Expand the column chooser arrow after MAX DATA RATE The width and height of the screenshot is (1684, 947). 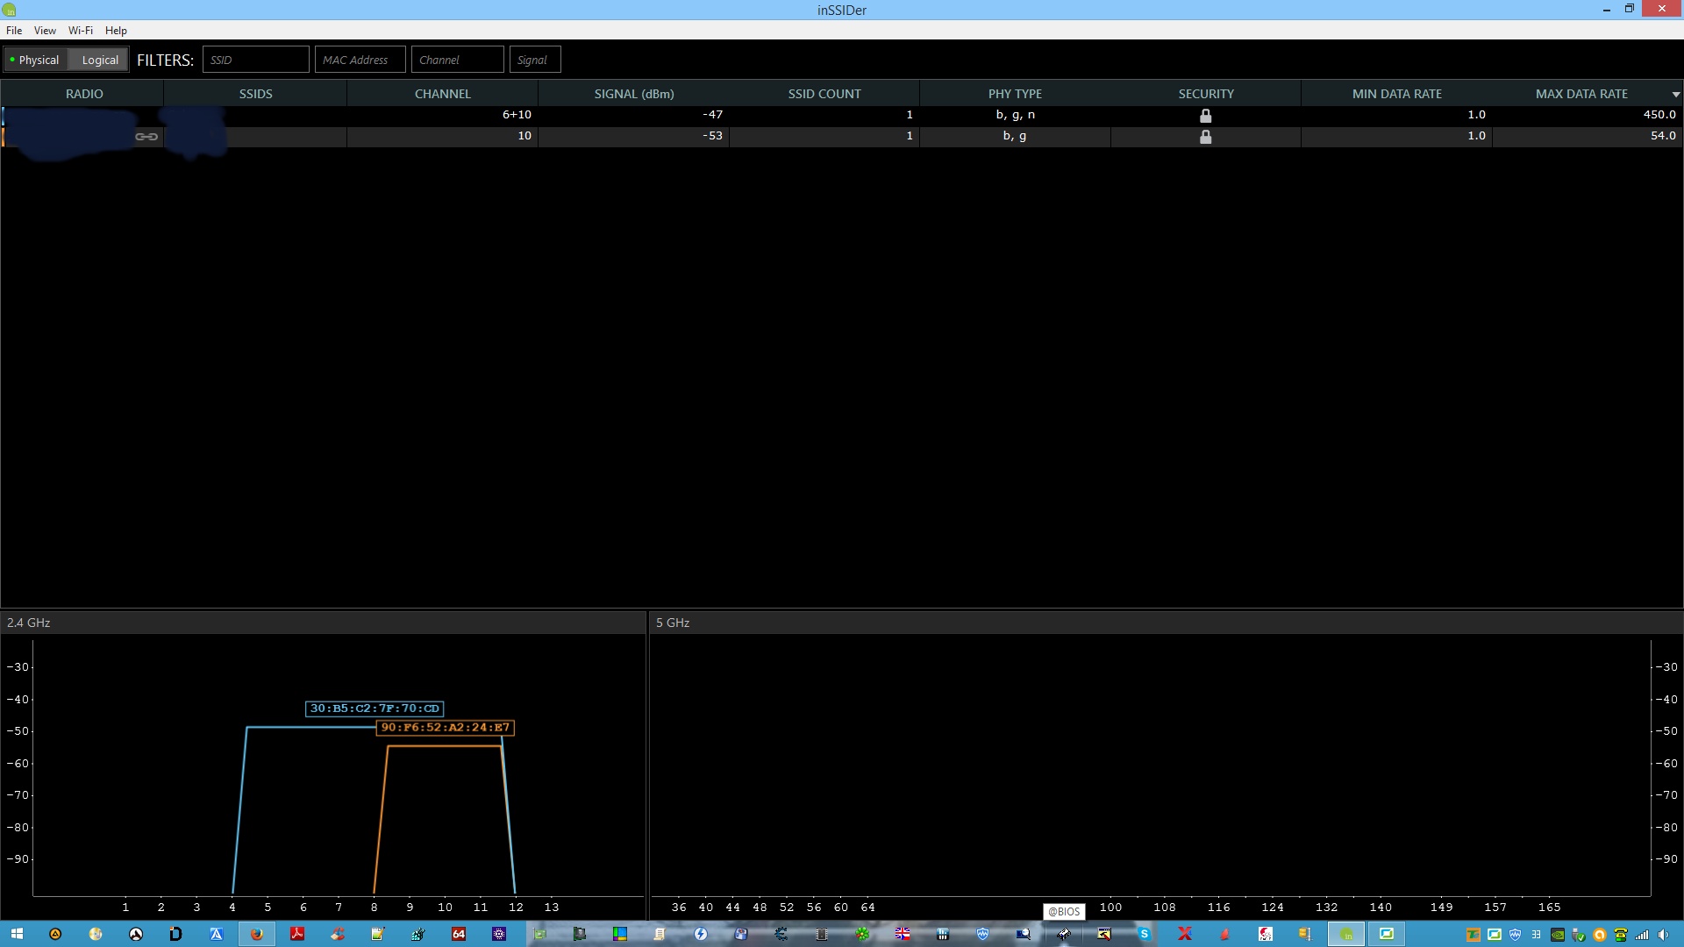(x=1675, y=94)
